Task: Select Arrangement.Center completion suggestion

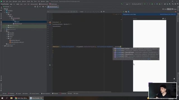Action: 136,49
